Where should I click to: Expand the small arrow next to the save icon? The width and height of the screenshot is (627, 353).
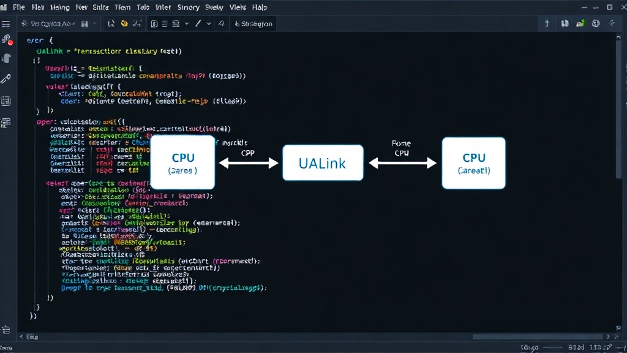tap(94, 24)
